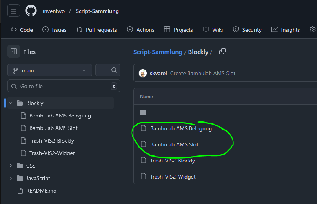Click the Script-Sammlung breadcrumb link
Image resolution: width=317 pixels, height=204 pixels.
[x=158, y=52]
